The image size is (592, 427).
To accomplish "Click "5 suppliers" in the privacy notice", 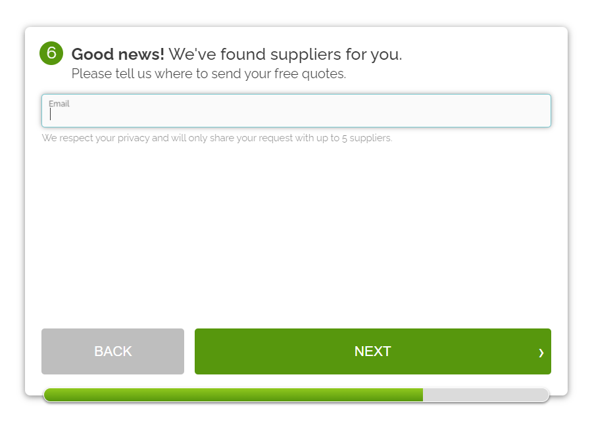I will (x=367, y=138).
